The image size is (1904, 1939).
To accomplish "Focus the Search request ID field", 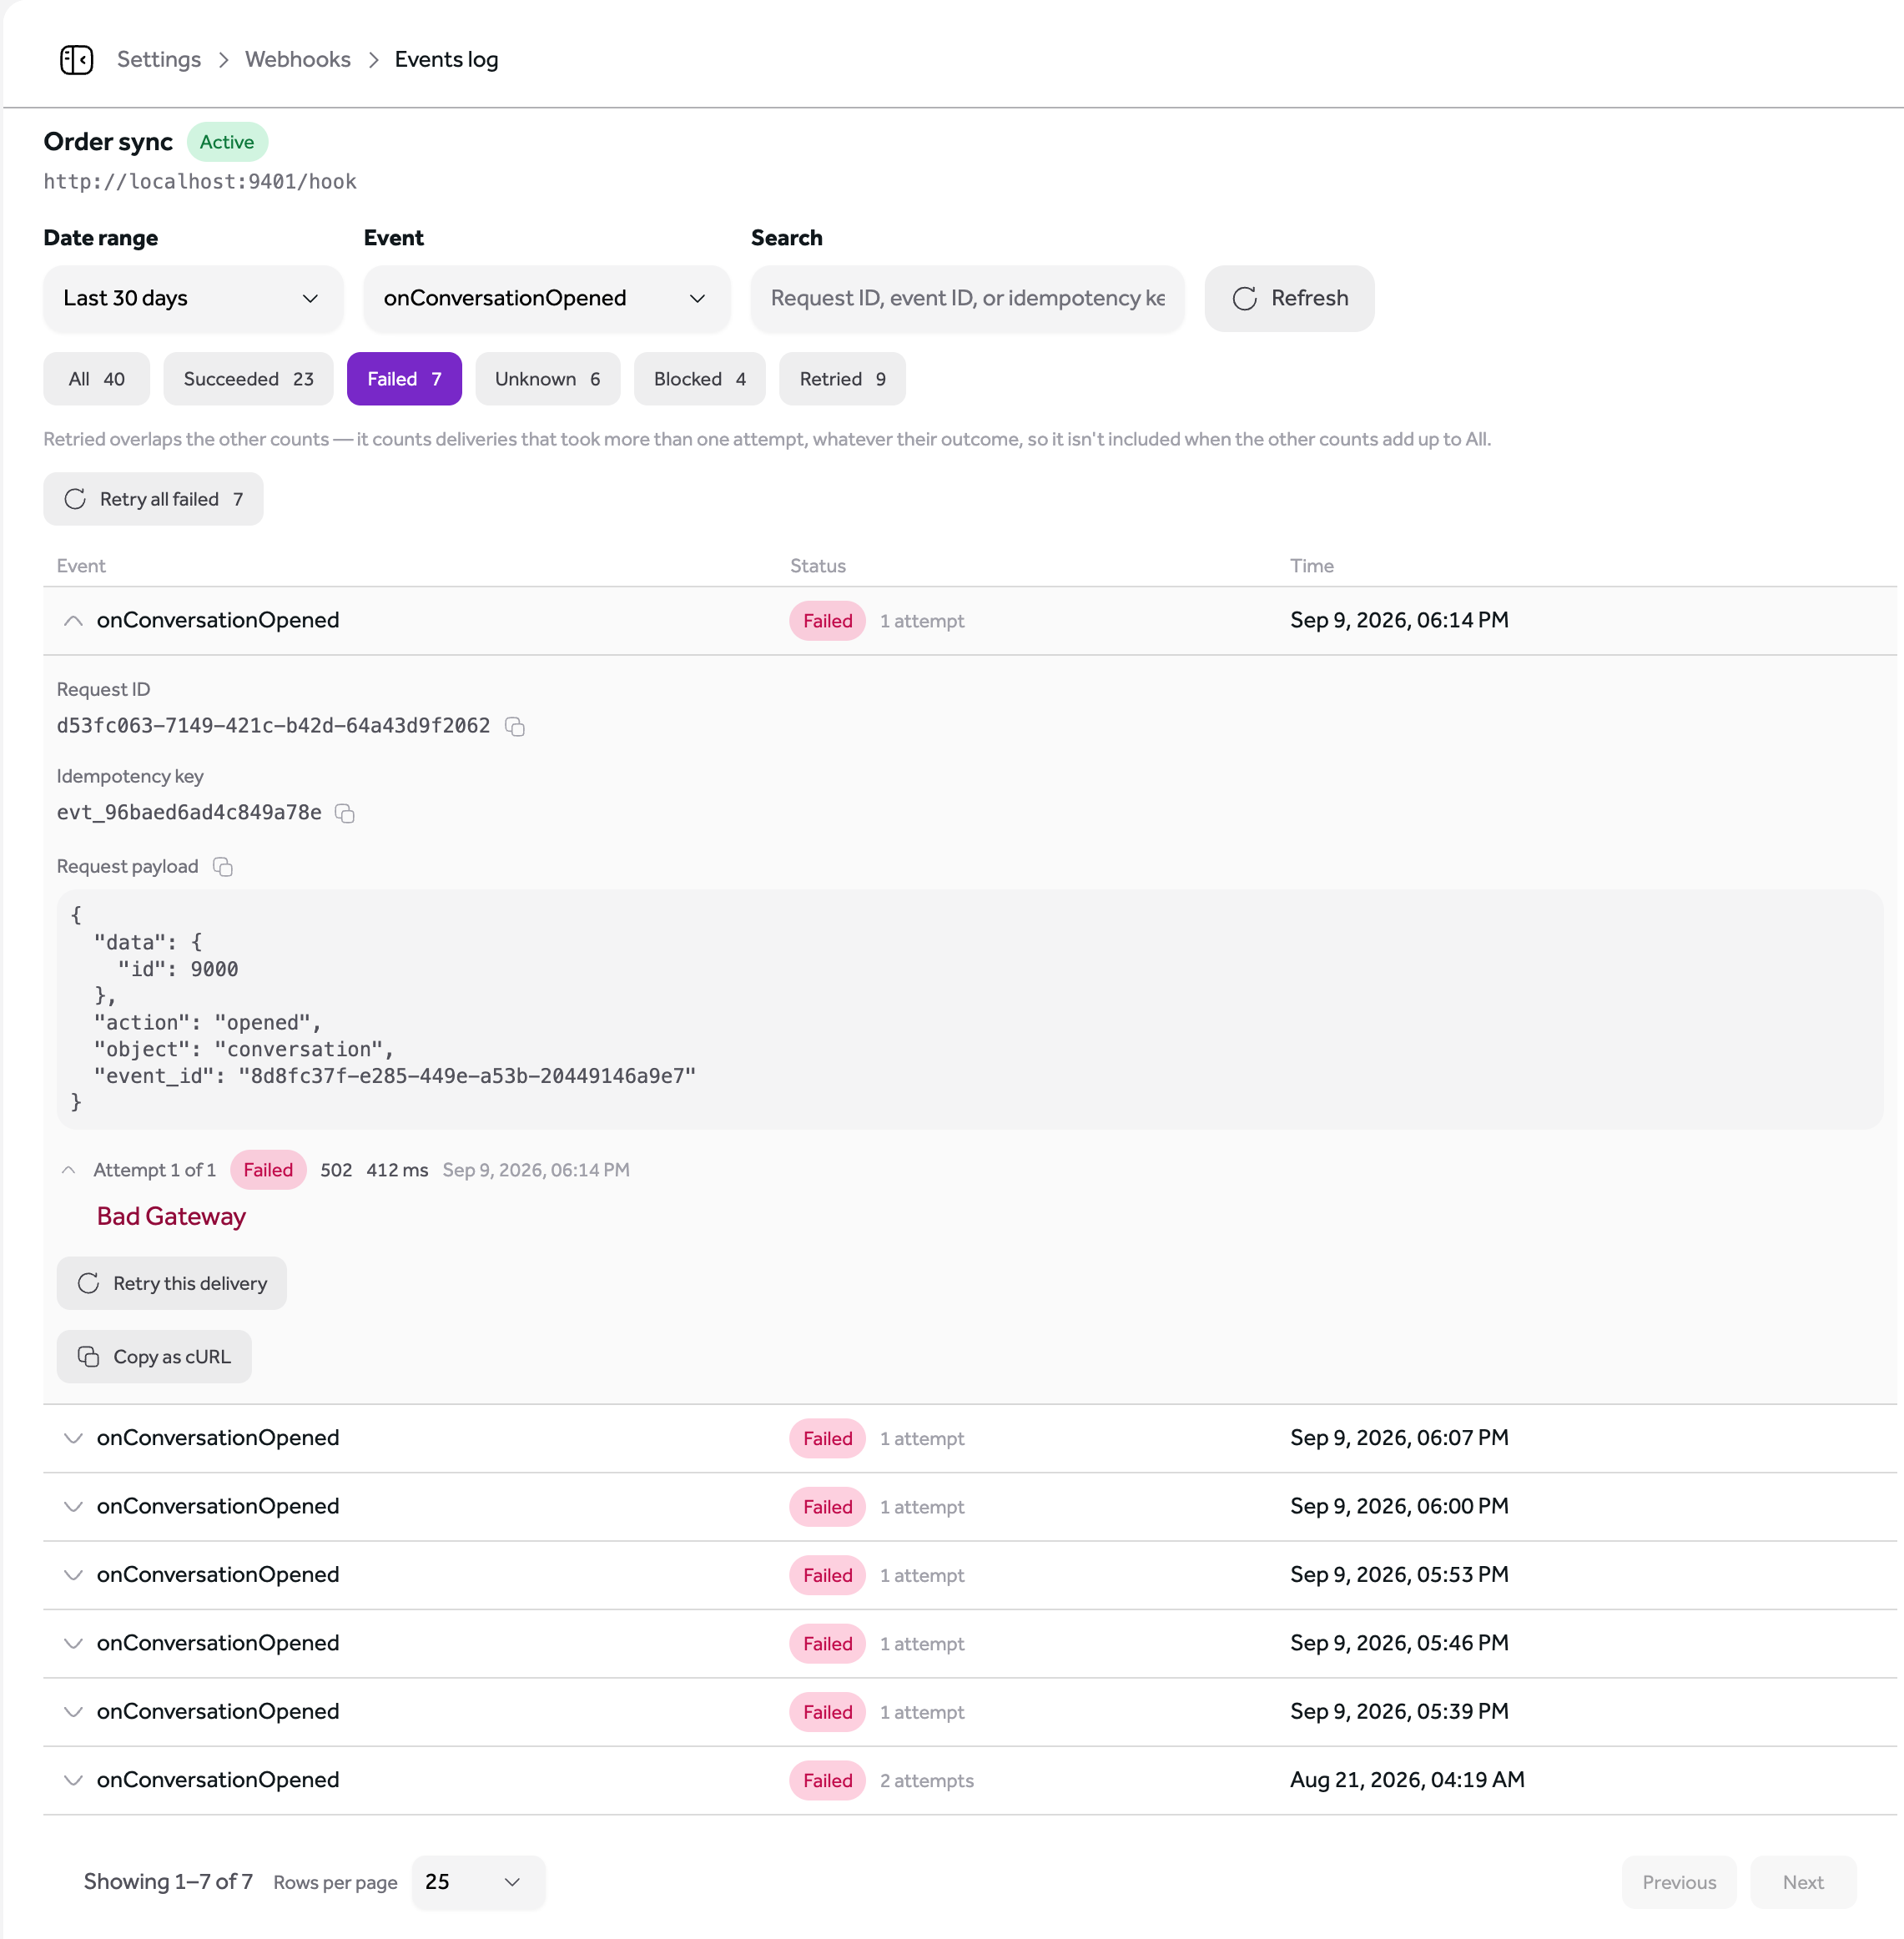I will point(967,298).
